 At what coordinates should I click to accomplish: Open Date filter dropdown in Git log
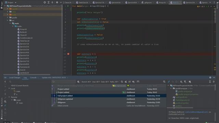point(105,82)
